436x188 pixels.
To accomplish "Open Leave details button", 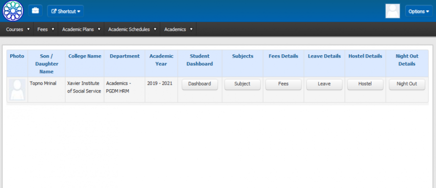I will (x=324, y=84).
